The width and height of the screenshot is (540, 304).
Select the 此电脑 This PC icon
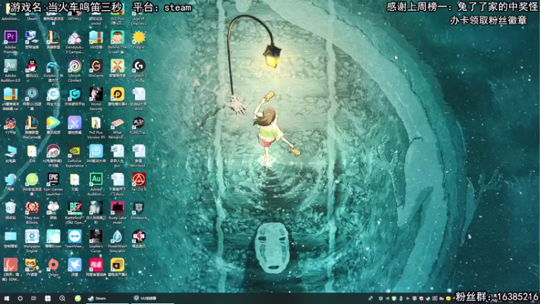point(10,151)
